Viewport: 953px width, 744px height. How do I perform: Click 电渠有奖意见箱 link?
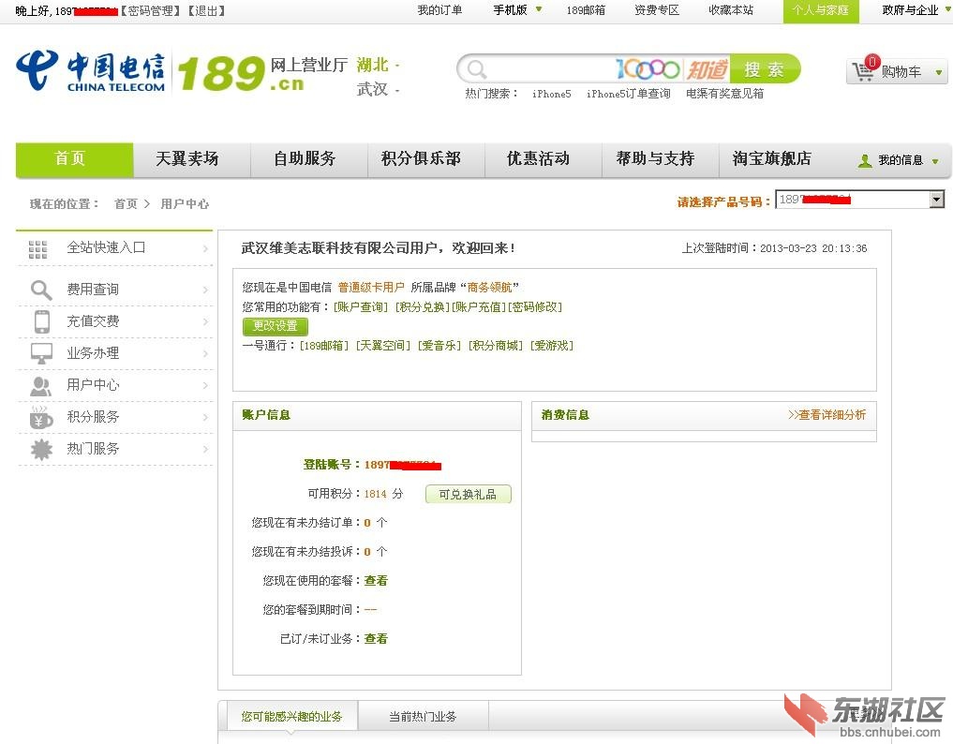(724, 94)
